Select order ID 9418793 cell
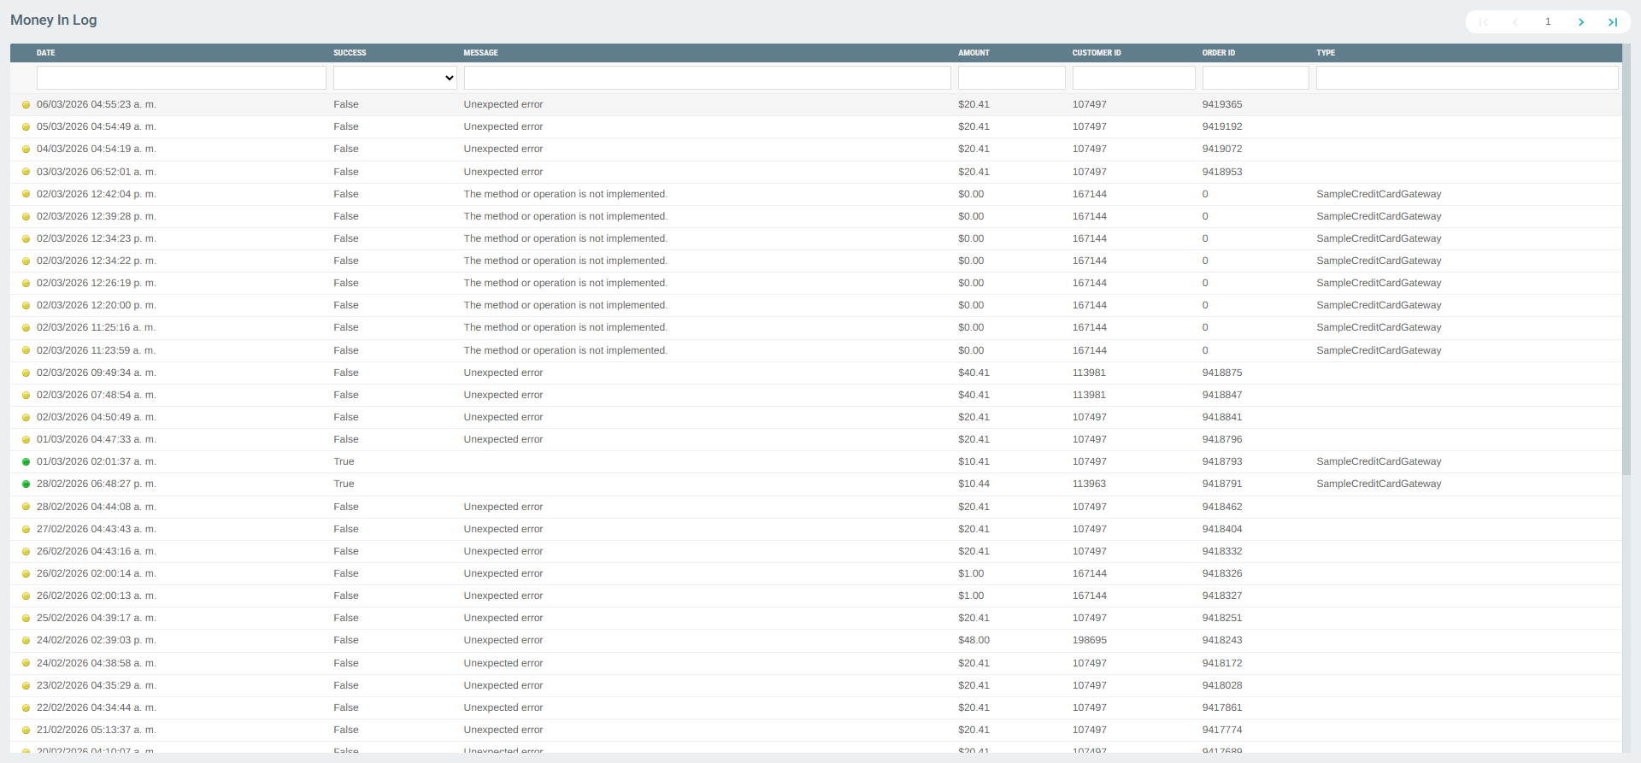 coord(1222,461)
